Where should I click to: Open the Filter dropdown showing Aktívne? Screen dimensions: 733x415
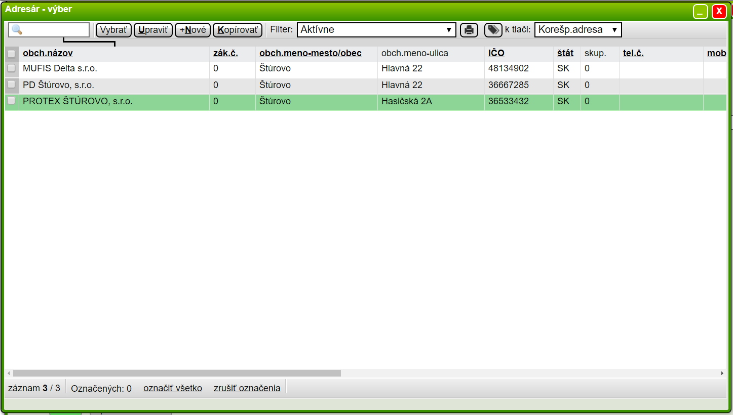376,30
